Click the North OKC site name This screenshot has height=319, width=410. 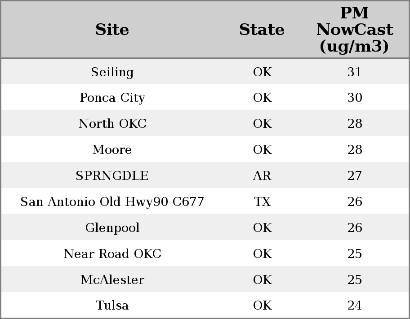(x=112, y=124)
